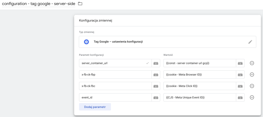Insert variable in server container url value field
This screenshot has width=263, height=117.
point(240,63)
